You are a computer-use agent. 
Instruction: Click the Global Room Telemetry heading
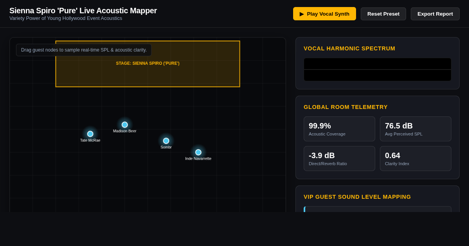[345, 107]
